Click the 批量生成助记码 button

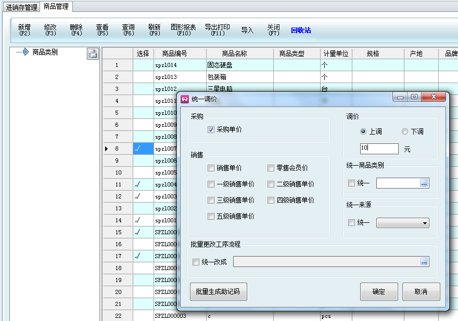tap(218, 292)
